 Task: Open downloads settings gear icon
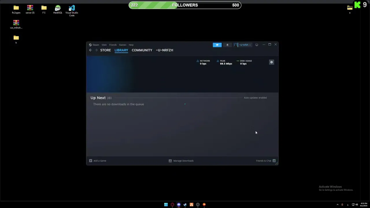pos(271,62)
